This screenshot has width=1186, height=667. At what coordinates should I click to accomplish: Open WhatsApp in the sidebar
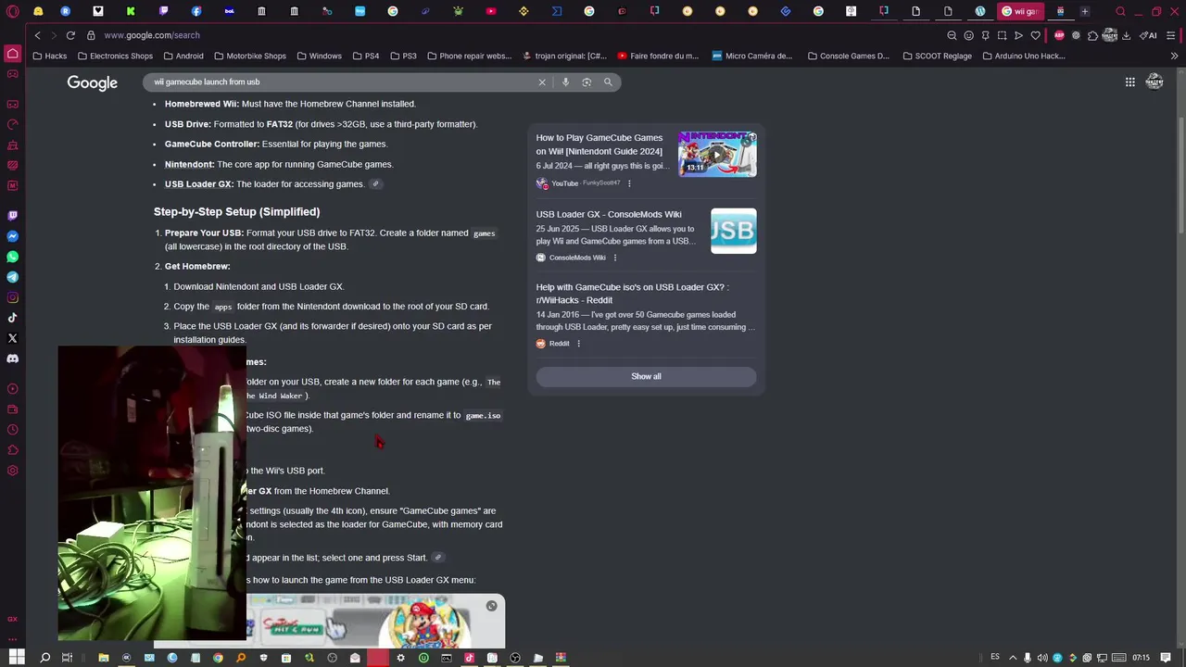coord(12,257)
